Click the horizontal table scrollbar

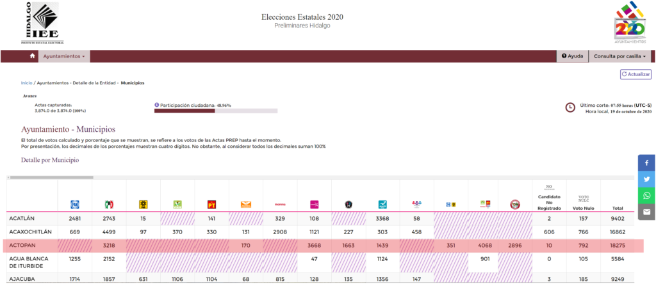pos(51,177)
